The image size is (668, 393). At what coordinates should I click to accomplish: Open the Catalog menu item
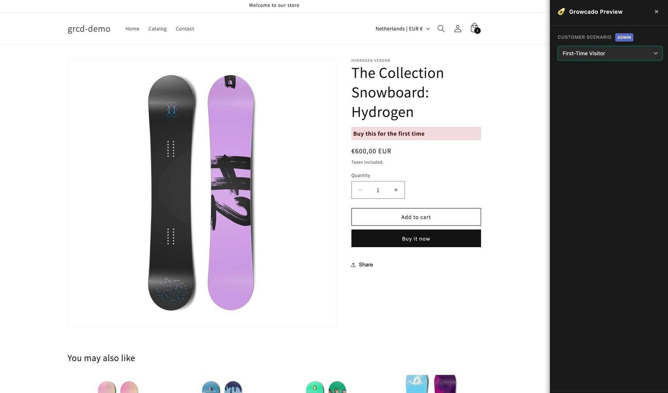point(157,29)
